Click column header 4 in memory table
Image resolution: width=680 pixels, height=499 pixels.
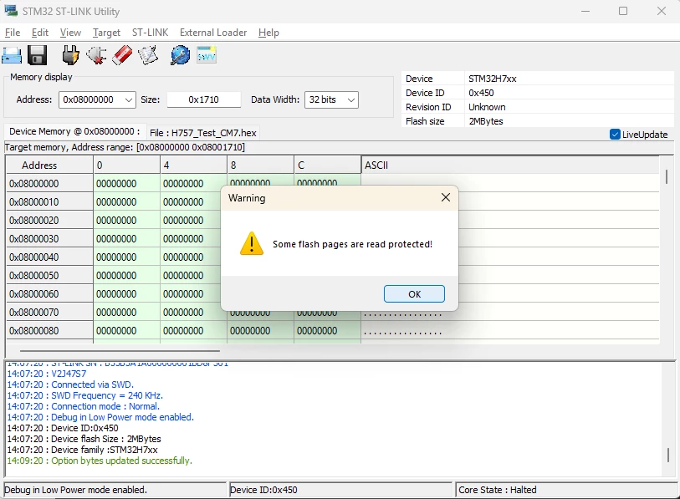click(193, 165)
